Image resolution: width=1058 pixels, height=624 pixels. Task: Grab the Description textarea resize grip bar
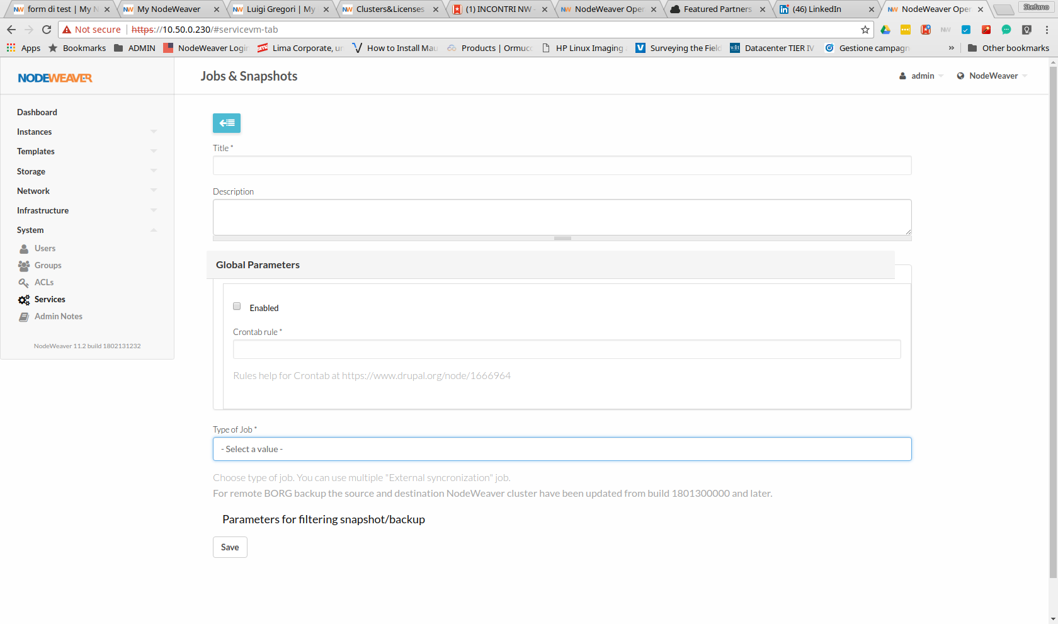[x=562, y=239]
